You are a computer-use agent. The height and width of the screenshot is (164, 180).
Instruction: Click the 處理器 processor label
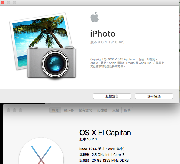tap(84, 155)
